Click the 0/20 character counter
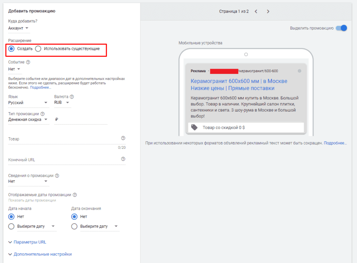This screenshot has width=357, height=263. pyautogui.click(x=122, y=148)
